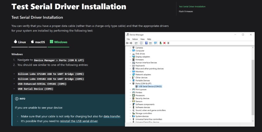Expand the Print queues node
262x132 pixels.
point(130,90)
